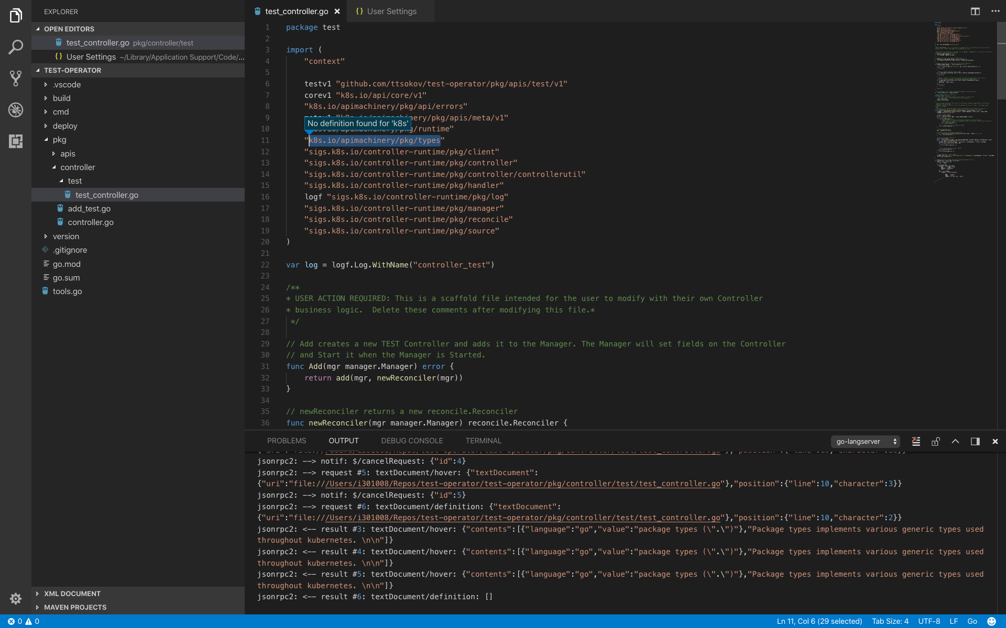The image size is (1006, 628).
Task: Close the bottom output panel
Action: [995, 441]
